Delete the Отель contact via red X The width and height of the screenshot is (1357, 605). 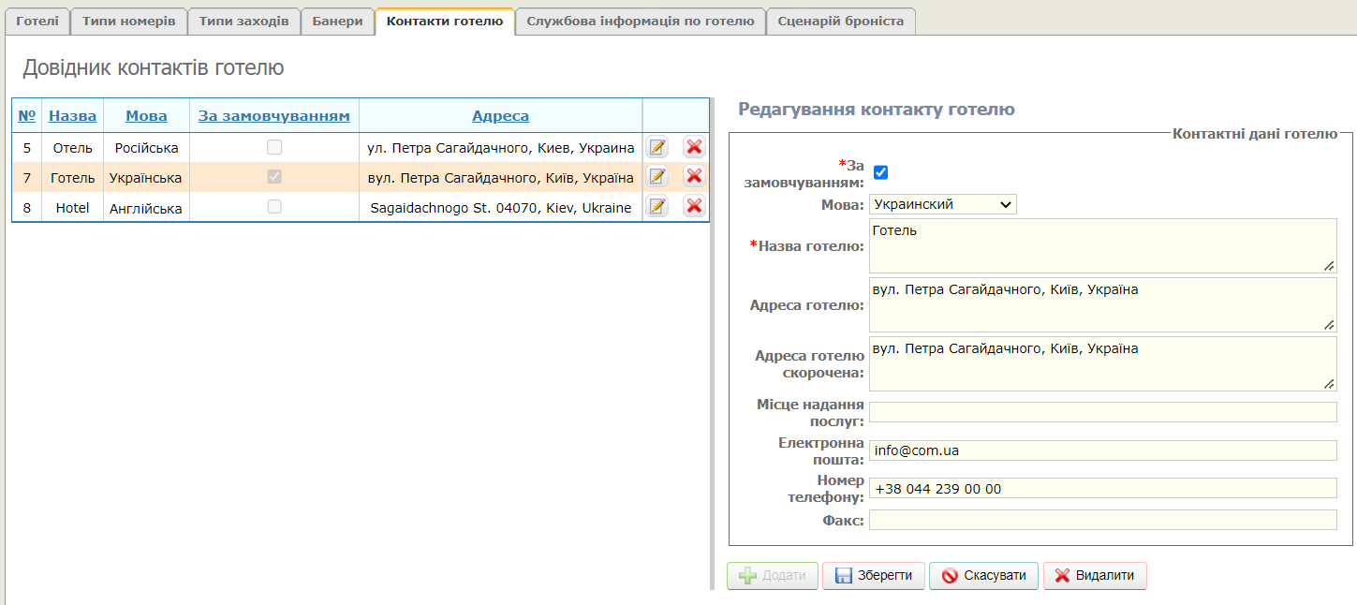(694, 147)
